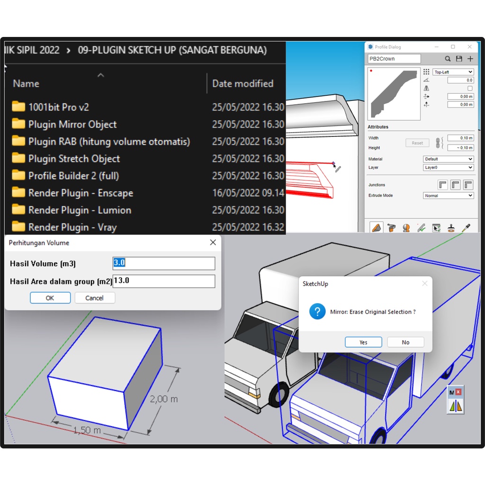Select the third Junctions corner style
Image resolution: width=485 pixels, height=485 pixels.
click(468, 185)
